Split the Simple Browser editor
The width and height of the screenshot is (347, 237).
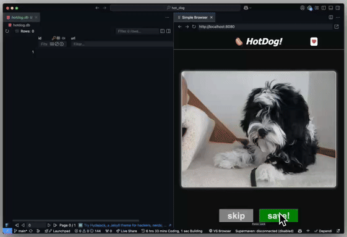point(331,17)
